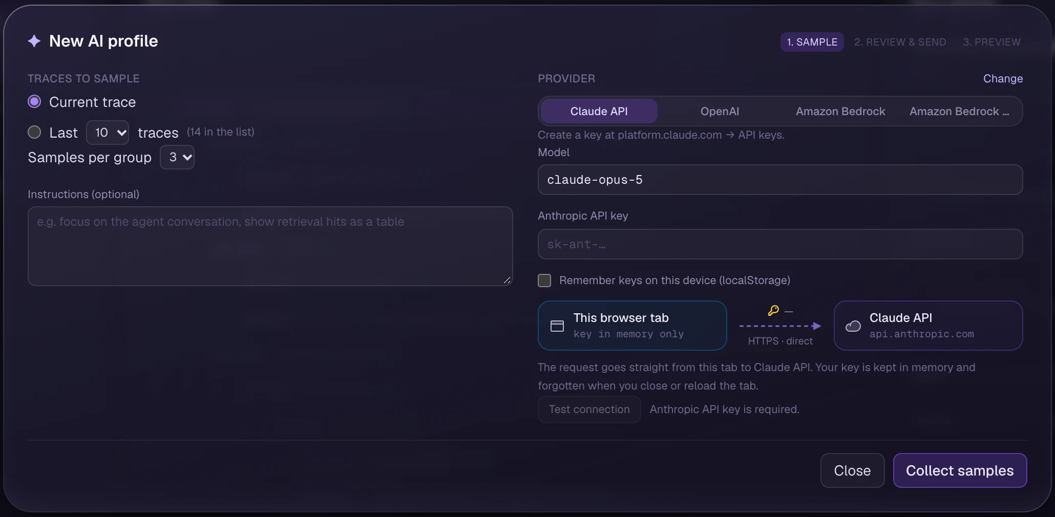1055x517 pixels.
Task: Click the resize grip of Instructions textarea
Action: point(507,280)
